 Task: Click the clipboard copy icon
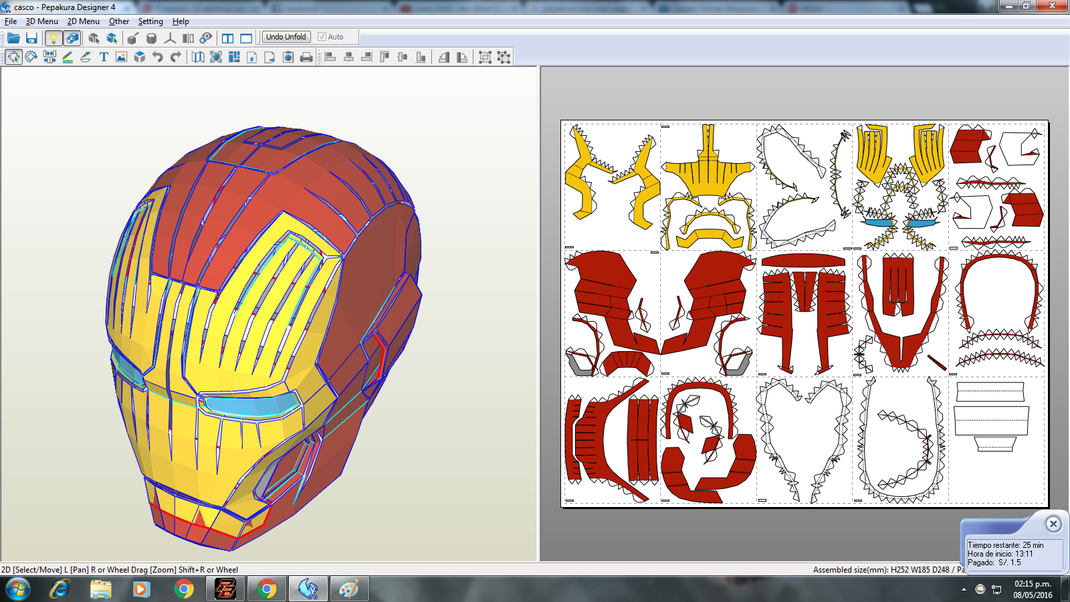[288, 57]
